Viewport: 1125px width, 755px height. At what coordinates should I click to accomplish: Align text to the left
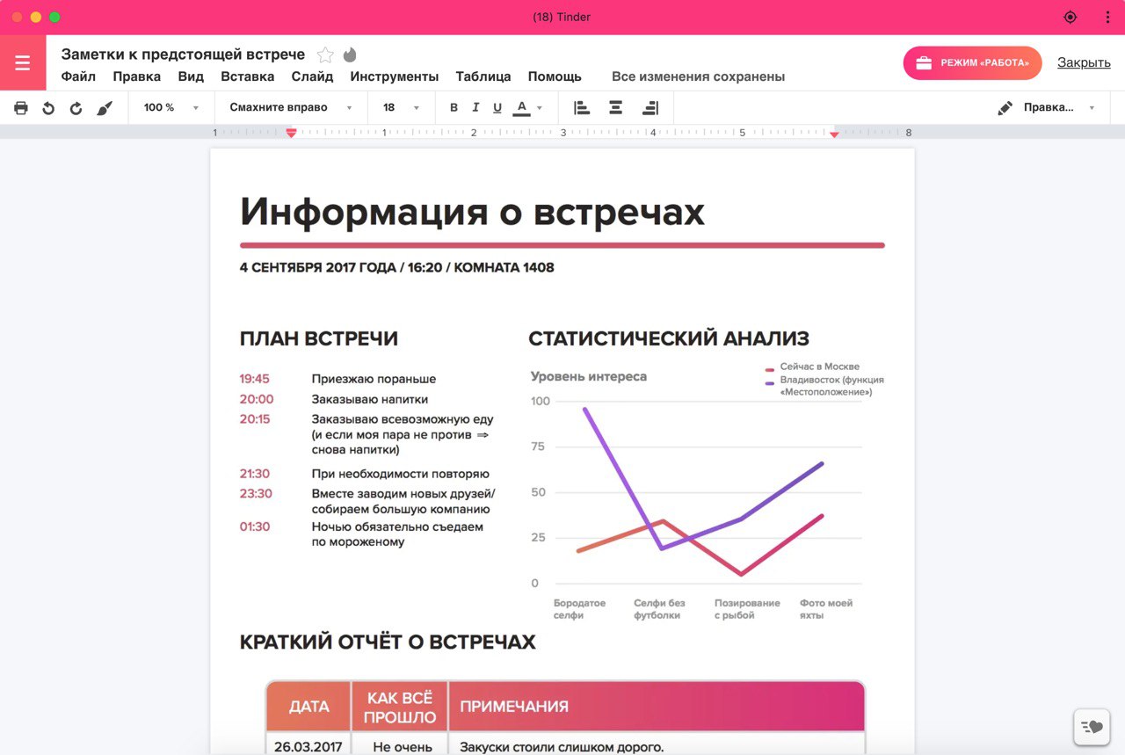tap(582, 108)
